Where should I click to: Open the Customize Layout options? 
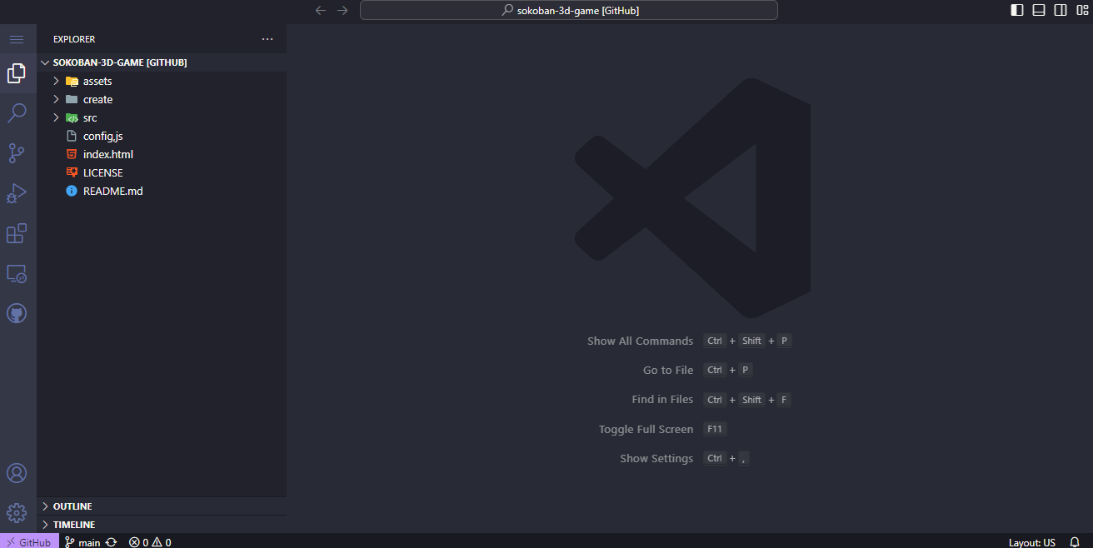[1082, 10]
